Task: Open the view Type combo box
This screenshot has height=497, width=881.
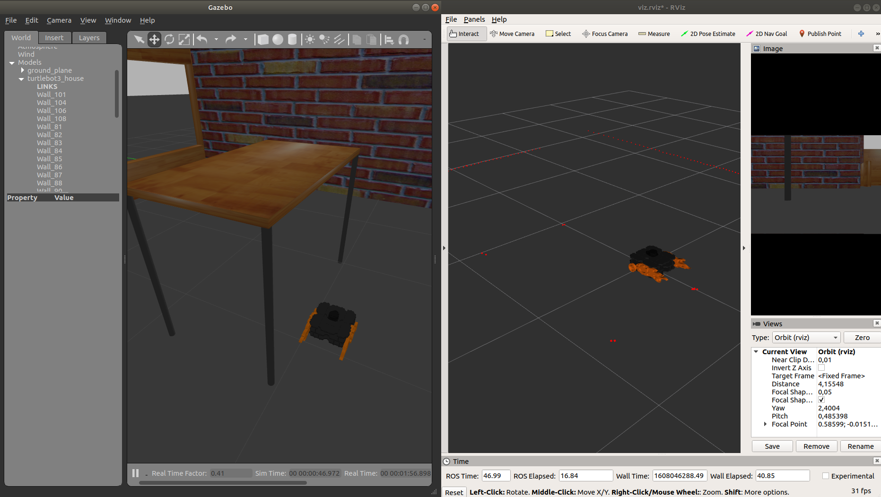Action: click(x=806, y=337)
